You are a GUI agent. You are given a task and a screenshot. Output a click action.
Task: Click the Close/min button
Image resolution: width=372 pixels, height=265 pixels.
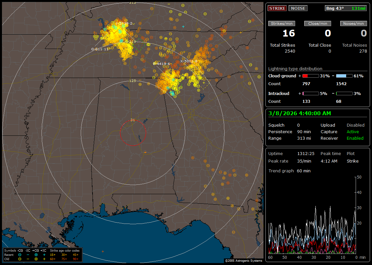(x=318, y=23)
